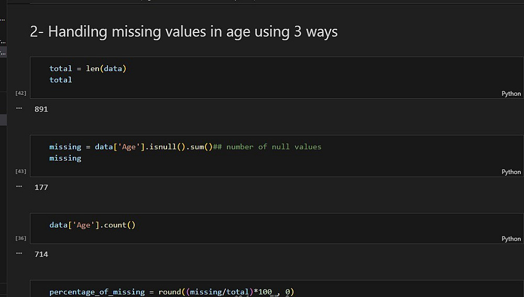Open output actions ellipsis beside 714
The width and height of the screenshot is (524, 297).
(19, 253)
